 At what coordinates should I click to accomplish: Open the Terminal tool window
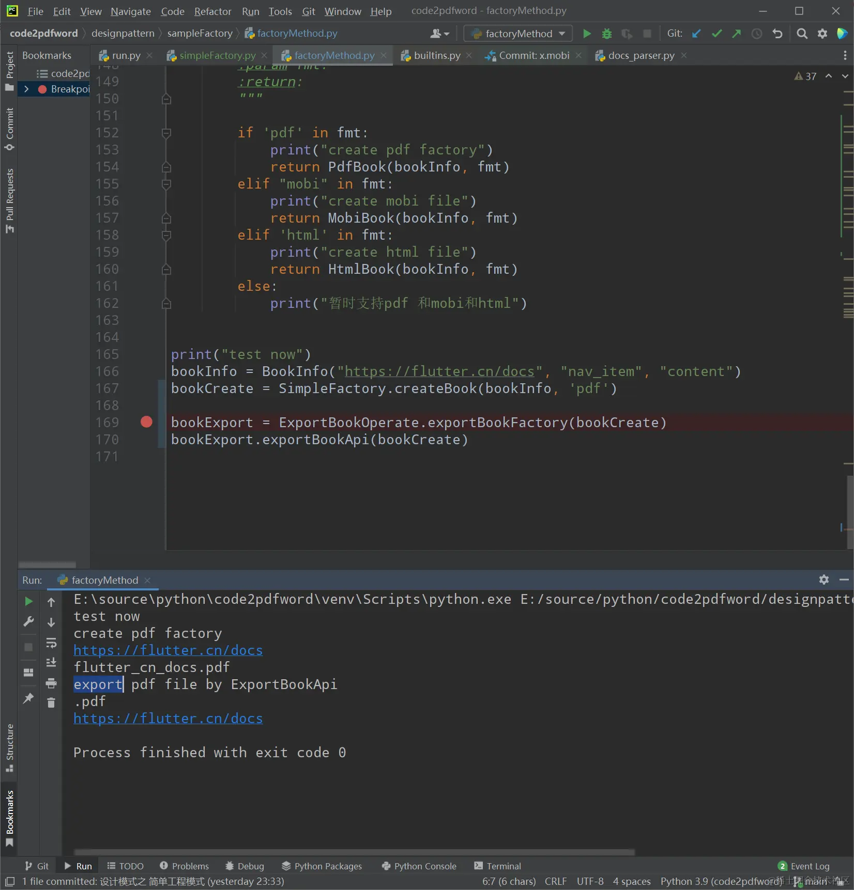(x=497, y=866)
